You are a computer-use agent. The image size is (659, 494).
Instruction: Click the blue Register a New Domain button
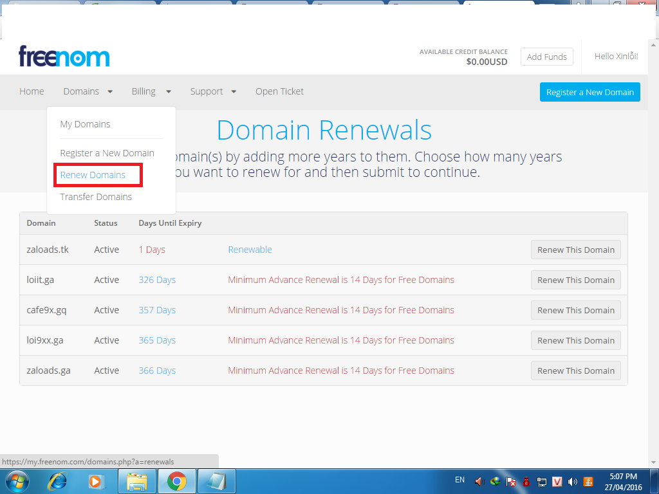[x=589, y=92]
